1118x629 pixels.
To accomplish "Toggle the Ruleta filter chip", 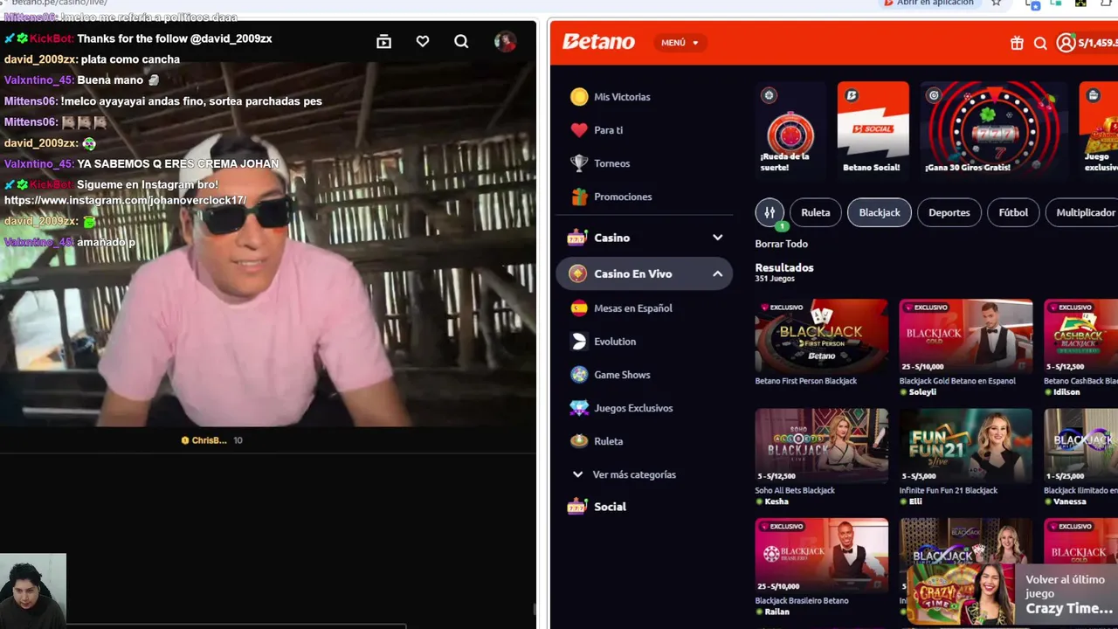I will coord(816,212).
